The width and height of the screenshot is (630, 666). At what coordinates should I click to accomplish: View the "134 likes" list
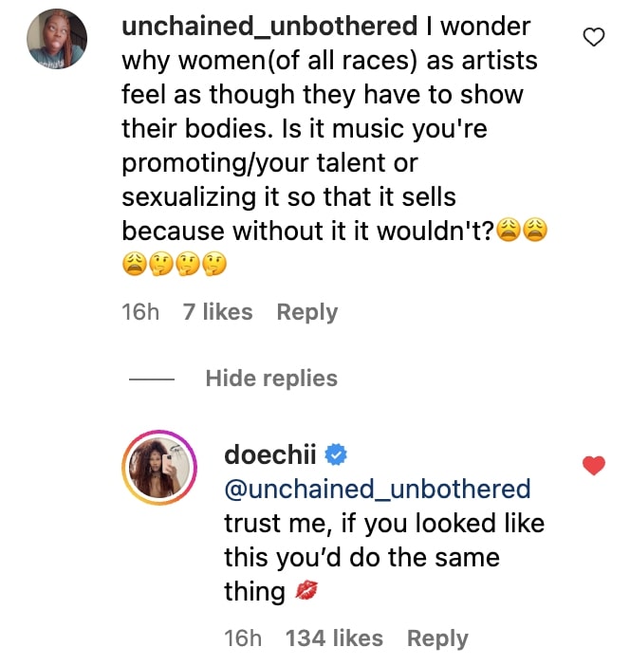tap(334, 638)
